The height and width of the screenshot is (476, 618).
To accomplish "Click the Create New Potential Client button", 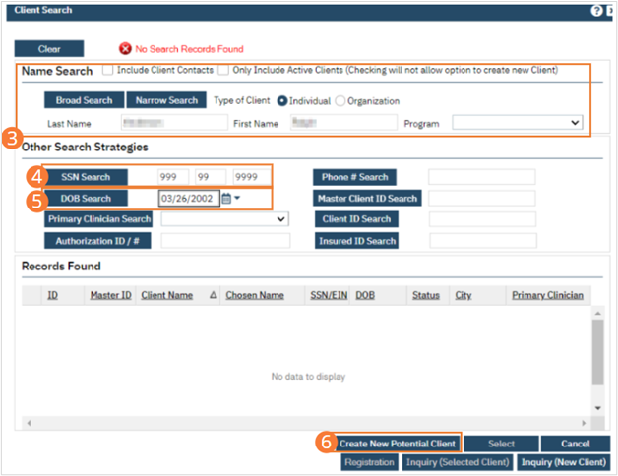I will point(398,444).
